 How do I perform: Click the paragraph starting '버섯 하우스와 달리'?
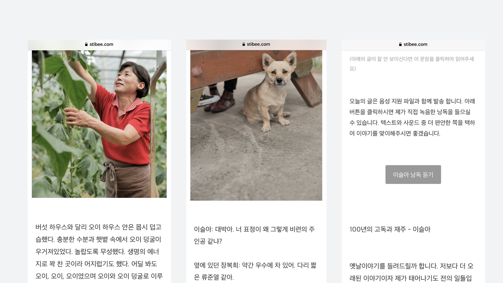(x=99, y=252)
